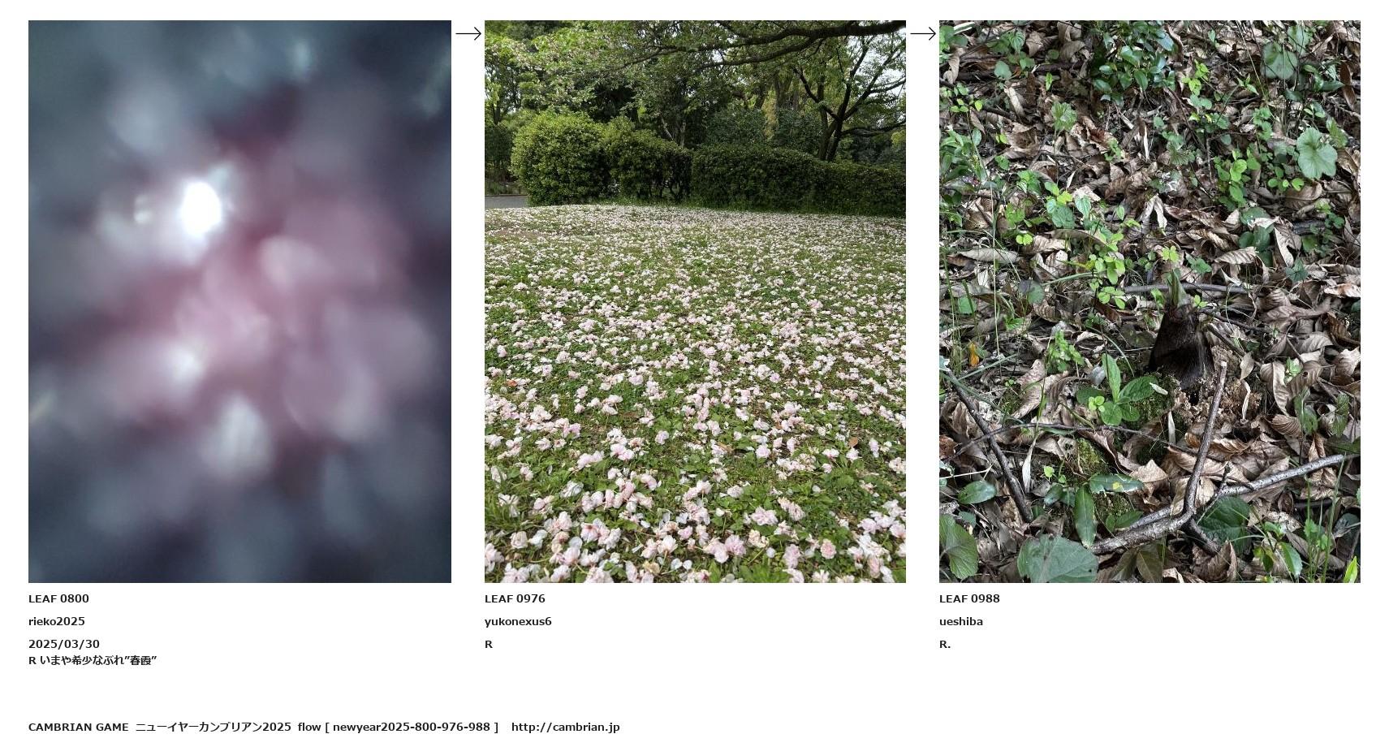Click the ニューイヤーカンブリアン2025 footer text
This screenshot has width=1389, height=747.
point(213,727)
